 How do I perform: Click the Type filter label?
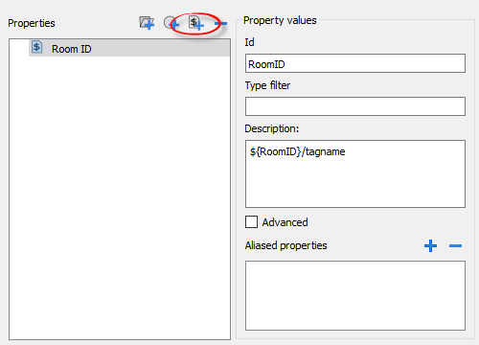pos(267,85)
